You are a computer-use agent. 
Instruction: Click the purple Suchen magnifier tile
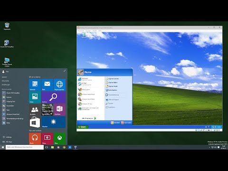click(x=53, y=97)
